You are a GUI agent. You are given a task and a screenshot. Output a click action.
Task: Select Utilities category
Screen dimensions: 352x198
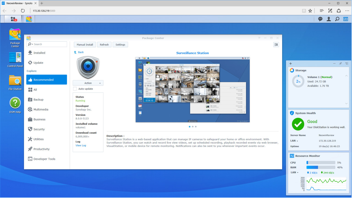(47, 139)
